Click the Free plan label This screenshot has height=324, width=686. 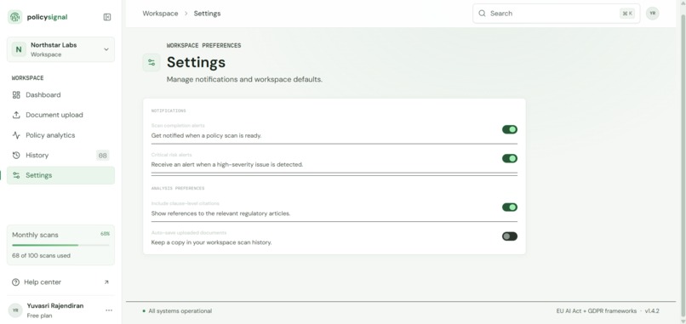point(39,315)
